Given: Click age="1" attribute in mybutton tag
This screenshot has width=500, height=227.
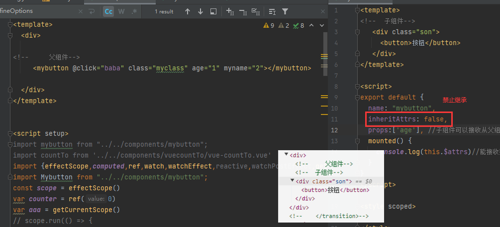Looking at the screenshot, I should pyautogui.click(x=205, y=68).
